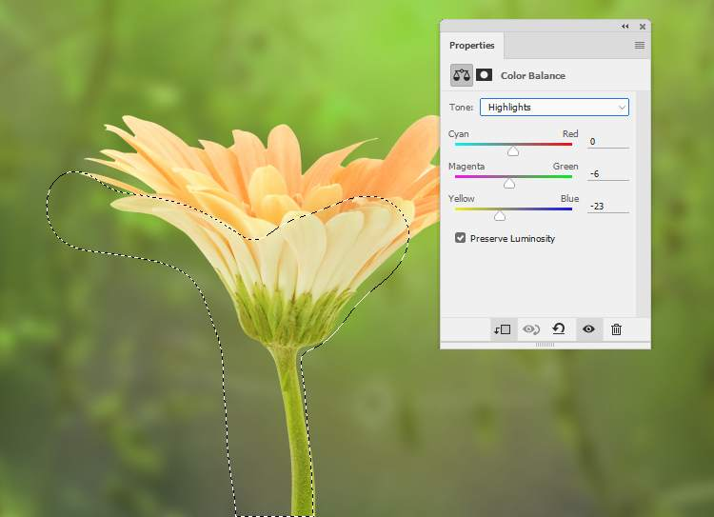The height and width of the screenshot is (517, 714).
Task: Click the 'Color Balance' title text
Action: click(533, 75)
